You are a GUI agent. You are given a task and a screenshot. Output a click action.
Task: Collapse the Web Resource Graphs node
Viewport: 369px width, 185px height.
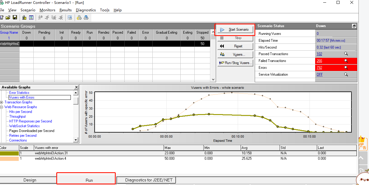click(1, 107)
